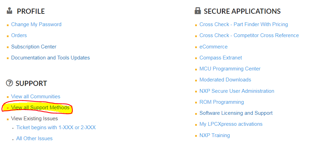313x145 pixels.
Task: Click the Secure Applications lock icon
Action: pos(198,11)
